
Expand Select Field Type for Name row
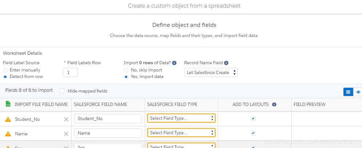181,133
